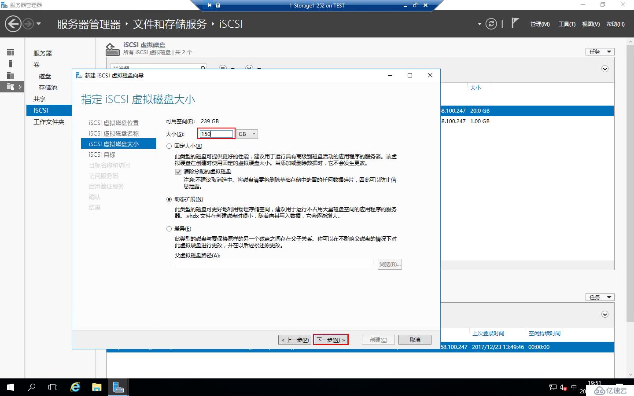The image size is (634, 396).
Task: Open 服务器 in the sidebar
Action: click(43, 53)
